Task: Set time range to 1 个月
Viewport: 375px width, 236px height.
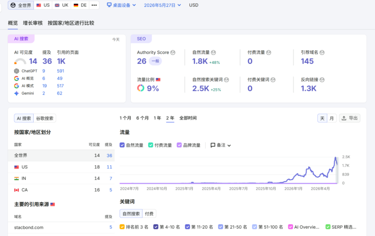Action: (x=125, y=118)
